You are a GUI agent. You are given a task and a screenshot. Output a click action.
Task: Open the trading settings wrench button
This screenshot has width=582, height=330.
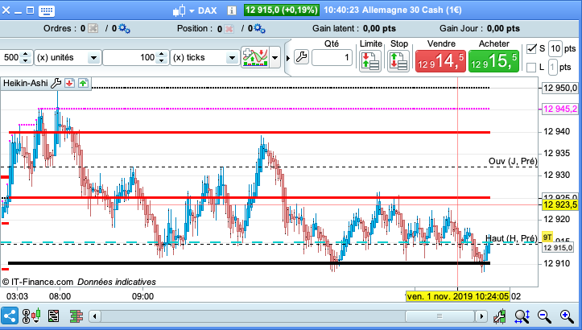[x=301, y=57]
